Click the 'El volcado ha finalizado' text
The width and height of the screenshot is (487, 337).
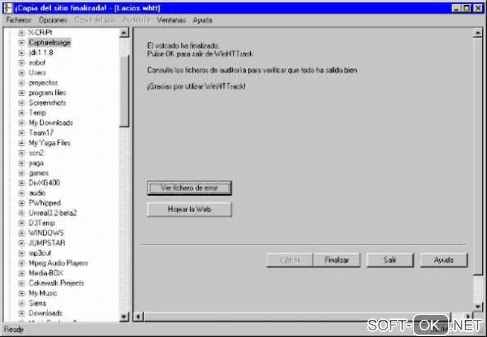point(183,46)
